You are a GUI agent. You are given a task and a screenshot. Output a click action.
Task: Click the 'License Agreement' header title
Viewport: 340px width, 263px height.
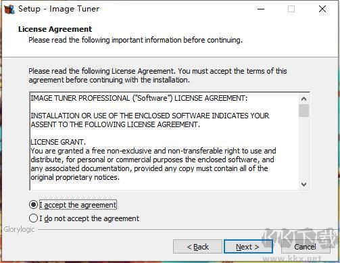pos(55,29)
